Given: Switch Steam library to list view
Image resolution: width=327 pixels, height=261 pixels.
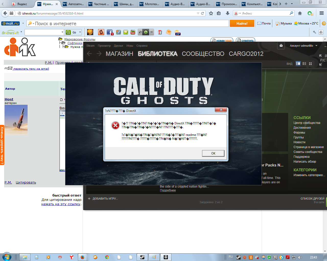Looking at the screenshot, I should (304, 64).
